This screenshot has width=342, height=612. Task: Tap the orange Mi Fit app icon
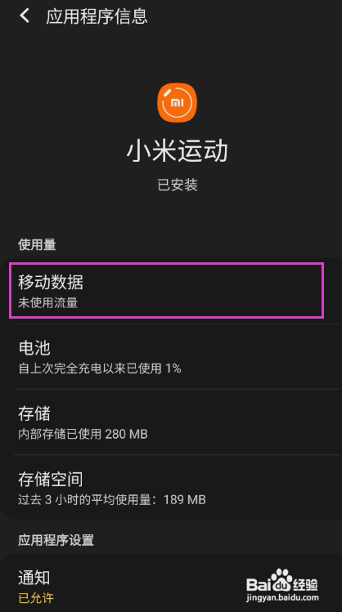[177, 102]
